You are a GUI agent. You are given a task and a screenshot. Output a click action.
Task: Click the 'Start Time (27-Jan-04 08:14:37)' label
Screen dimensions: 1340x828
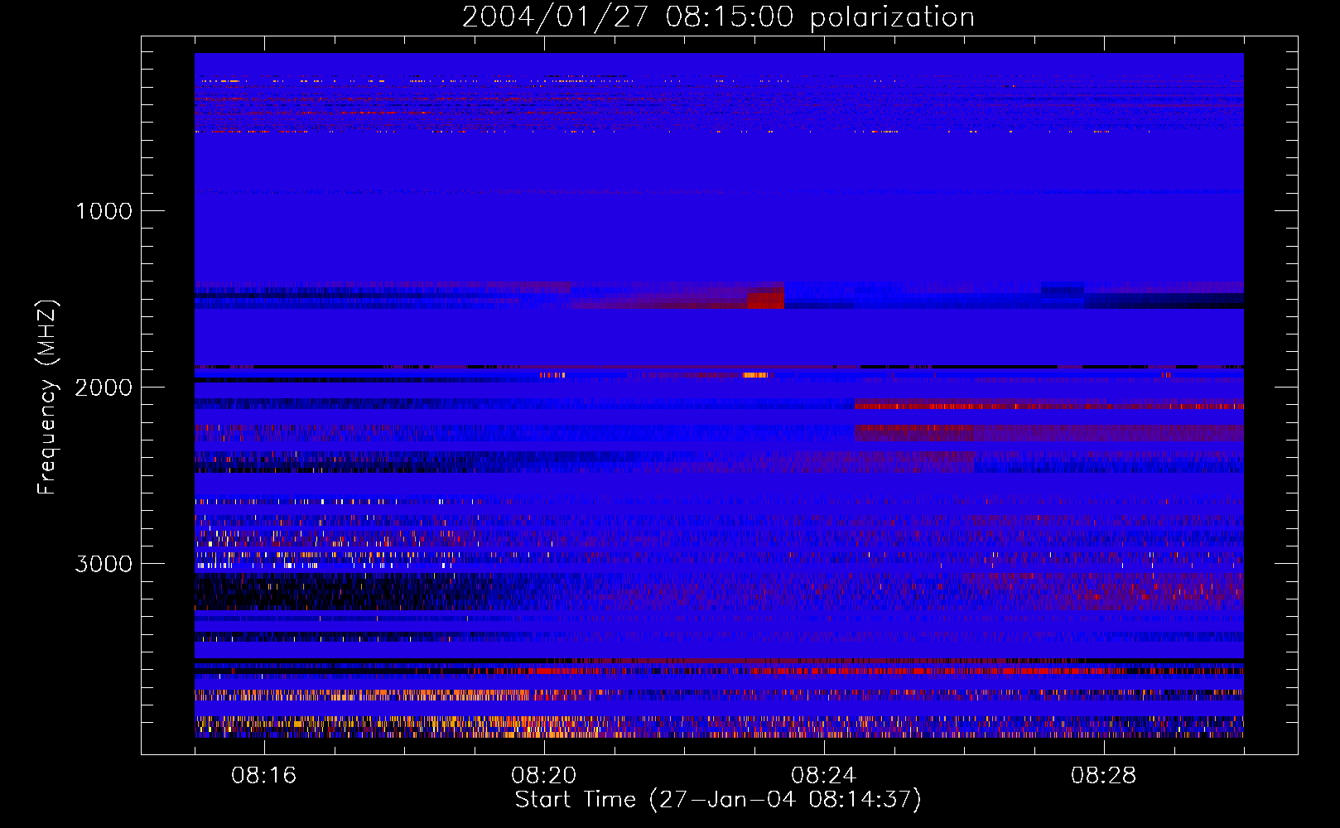[718, 800]
